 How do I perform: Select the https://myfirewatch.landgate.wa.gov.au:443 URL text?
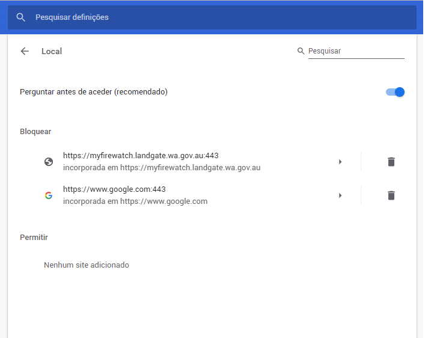click(141, 155)
